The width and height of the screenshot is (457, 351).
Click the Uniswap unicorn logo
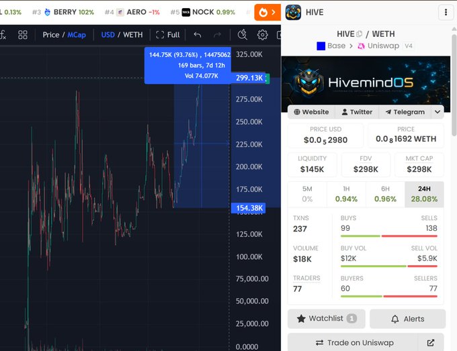[361, 46]
